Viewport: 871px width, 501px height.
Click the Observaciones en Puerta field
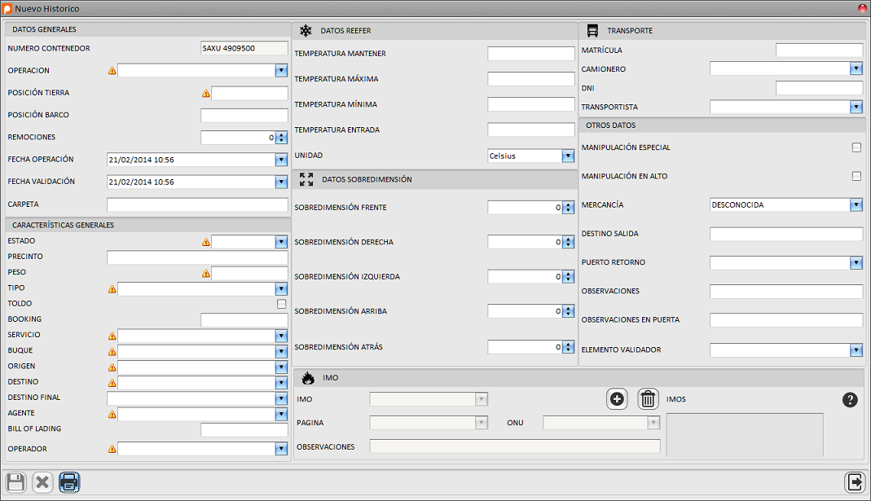(786, 320)
